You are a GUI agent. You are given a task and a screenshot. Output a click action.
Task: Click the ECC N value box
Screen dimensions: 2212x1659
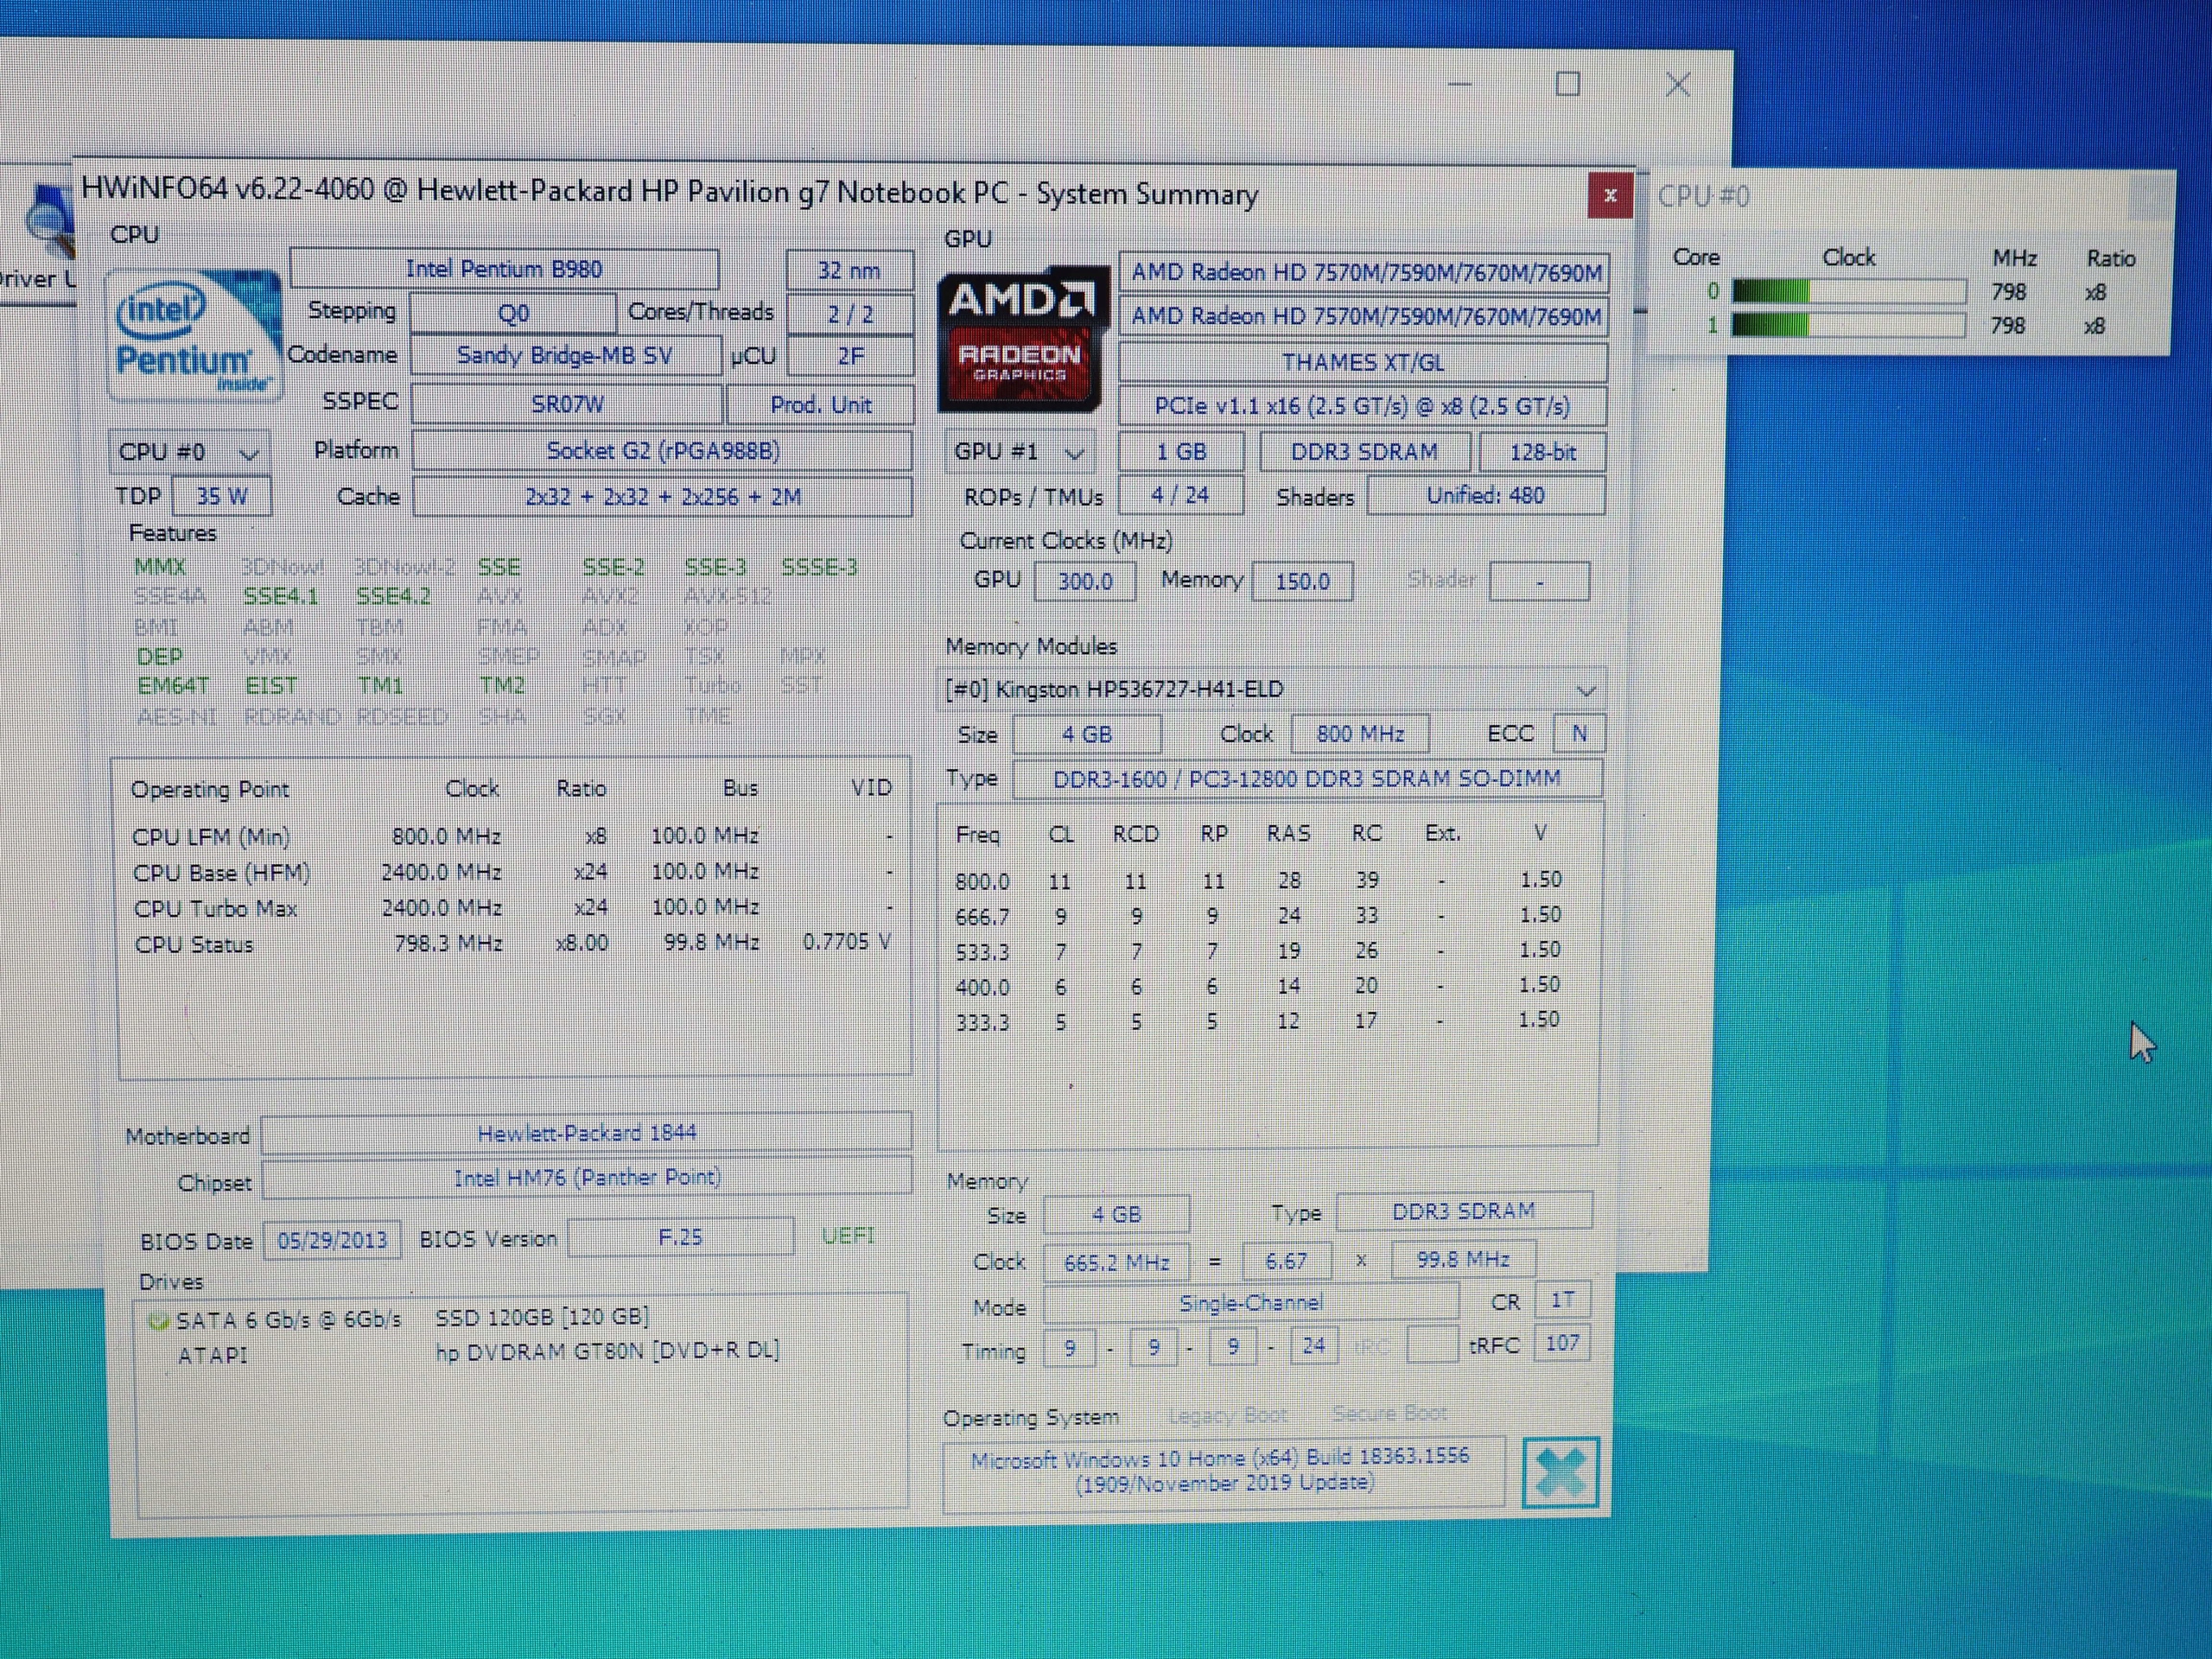(x=1579, y=733)
